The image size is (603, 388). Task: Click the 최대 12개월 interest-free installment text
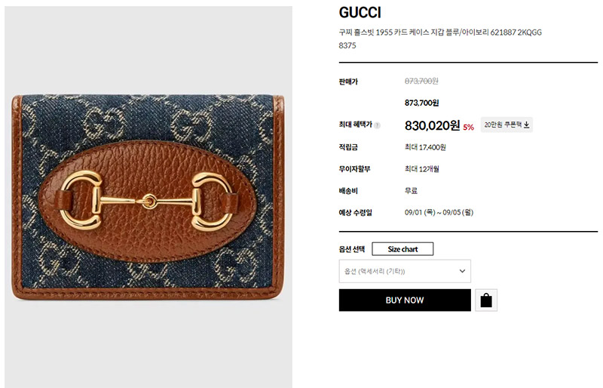[422, 169]
